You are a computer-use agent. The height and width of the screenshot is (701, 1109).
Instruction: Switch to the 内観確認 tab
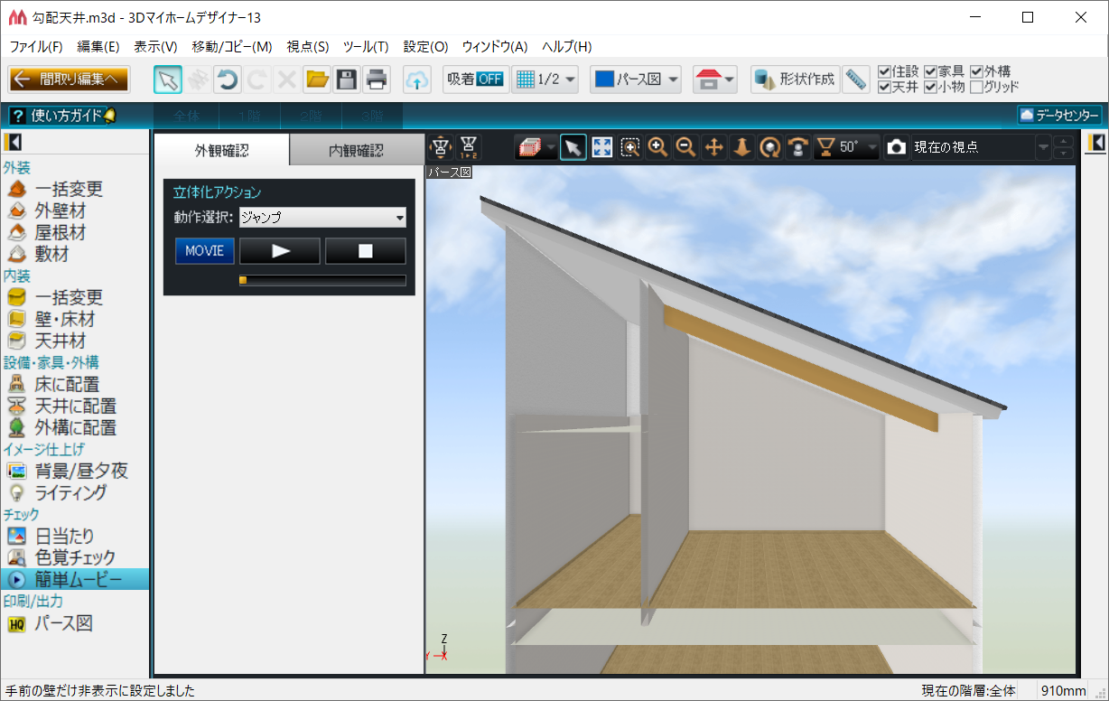[x=356, y=151]
